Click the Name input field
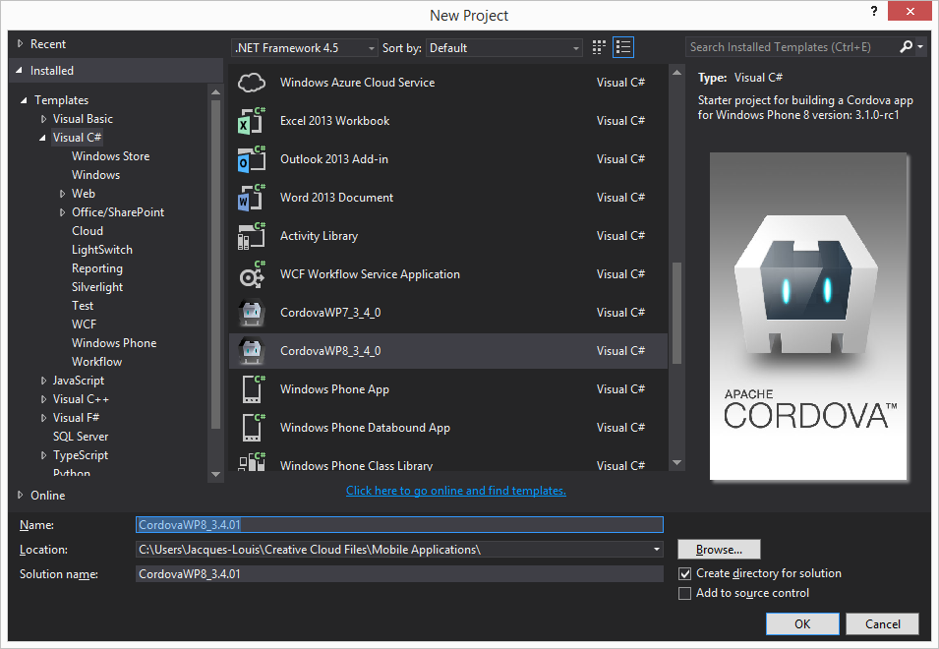This screenshot has width=939, height=649. coord(399,524)
